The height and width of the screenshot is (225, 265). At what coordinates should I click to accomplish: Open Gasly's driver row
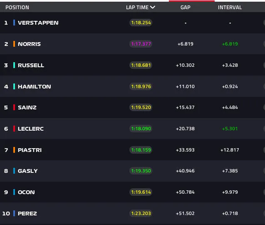132,171
